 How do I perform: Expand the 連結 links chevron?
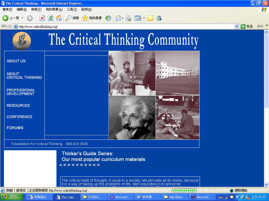pos(267,25)
